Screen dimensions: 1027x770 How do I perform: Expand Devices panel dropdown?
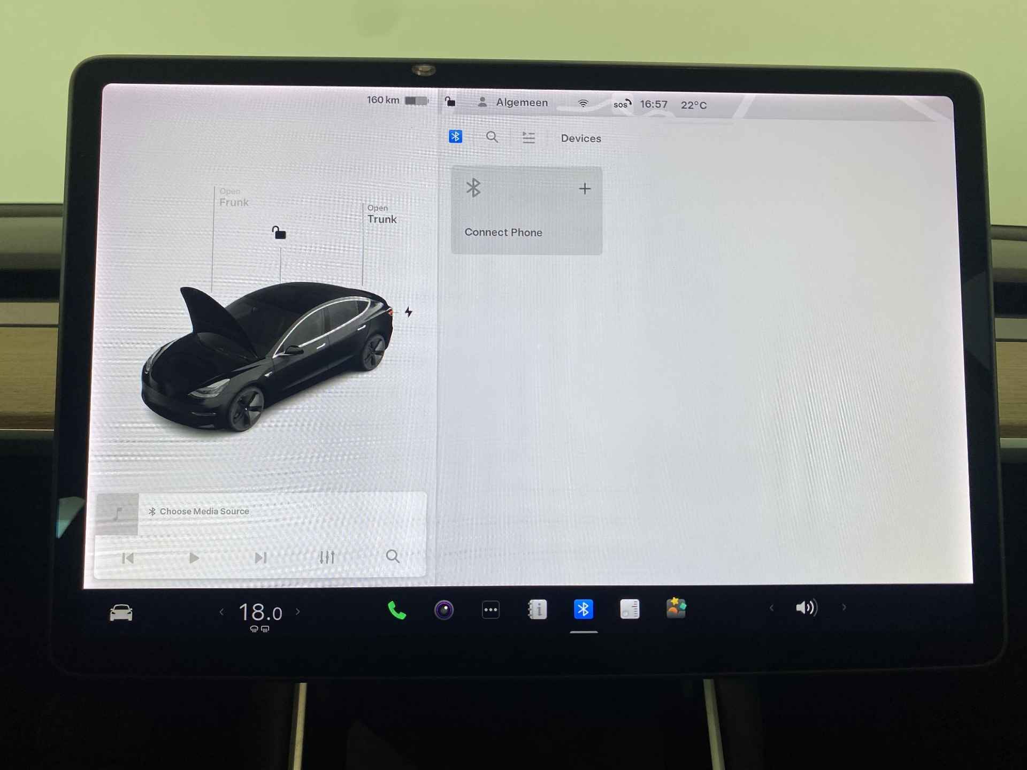pos(580,136)
